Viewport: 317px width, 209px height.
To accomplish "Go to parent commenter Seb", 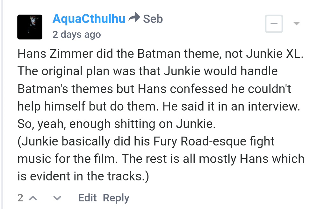I will (x=153, y=19).
